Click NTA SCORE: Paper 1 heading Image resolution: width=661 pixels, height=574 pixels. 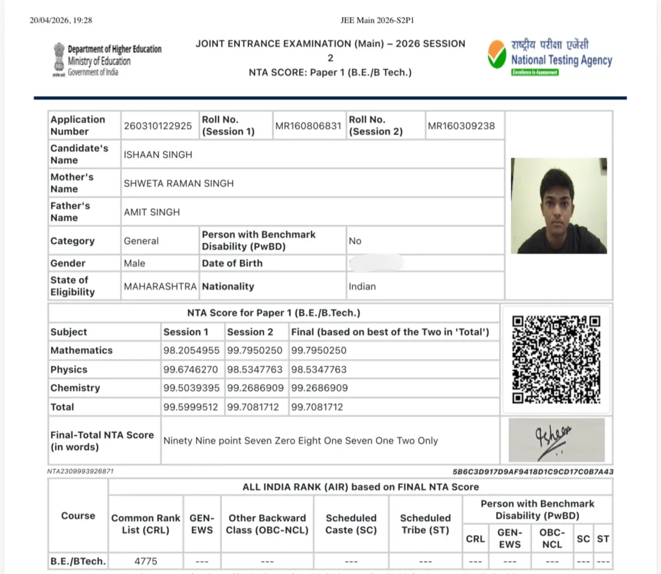(330, 72)
